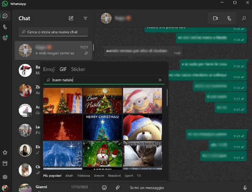Viewport: 252px width, 192px height.
Task: Open contact profile picture in chat header
Action: 106,18
